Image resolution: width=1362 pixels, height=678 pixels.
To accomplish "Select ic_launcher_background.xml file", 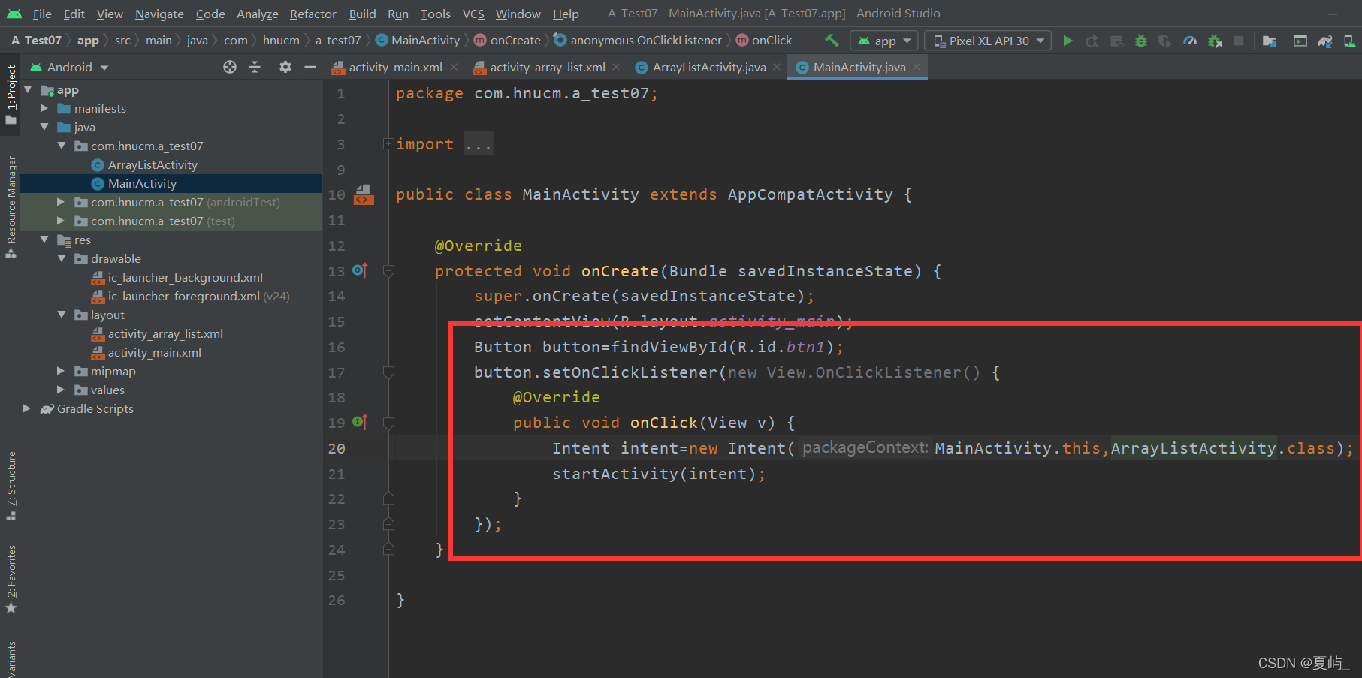I will tap(185, 277).
